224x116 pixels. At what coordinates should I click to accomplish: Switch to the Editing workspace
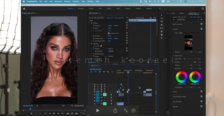[91, 9]
